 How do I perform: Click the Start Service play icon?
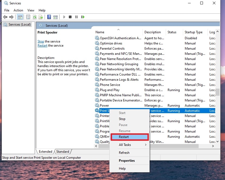pyautogui.click(x=64, y=17)
